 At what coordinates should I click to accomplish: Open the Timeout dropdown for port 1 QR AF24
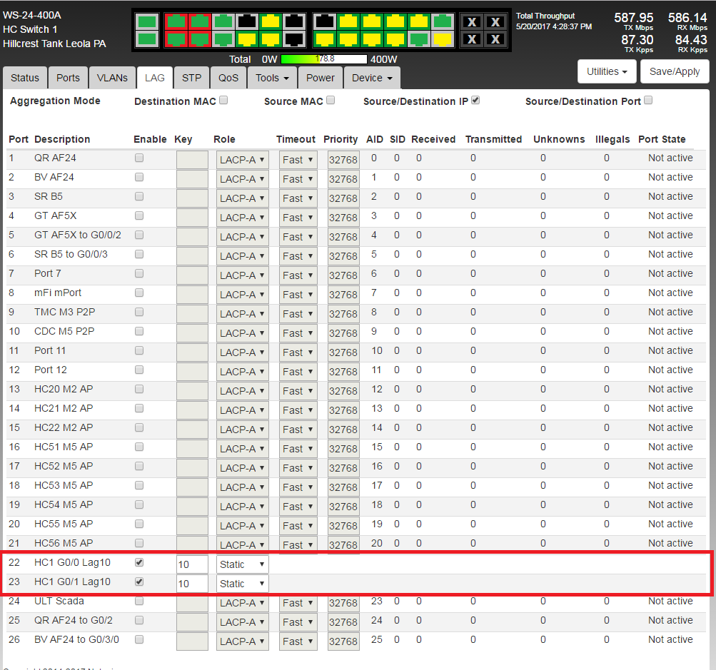298,160
